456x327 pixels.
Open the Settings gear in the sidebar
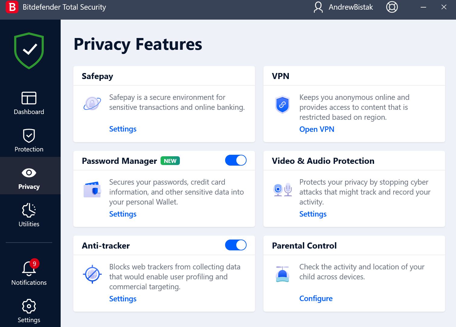(x=29, y=306)
